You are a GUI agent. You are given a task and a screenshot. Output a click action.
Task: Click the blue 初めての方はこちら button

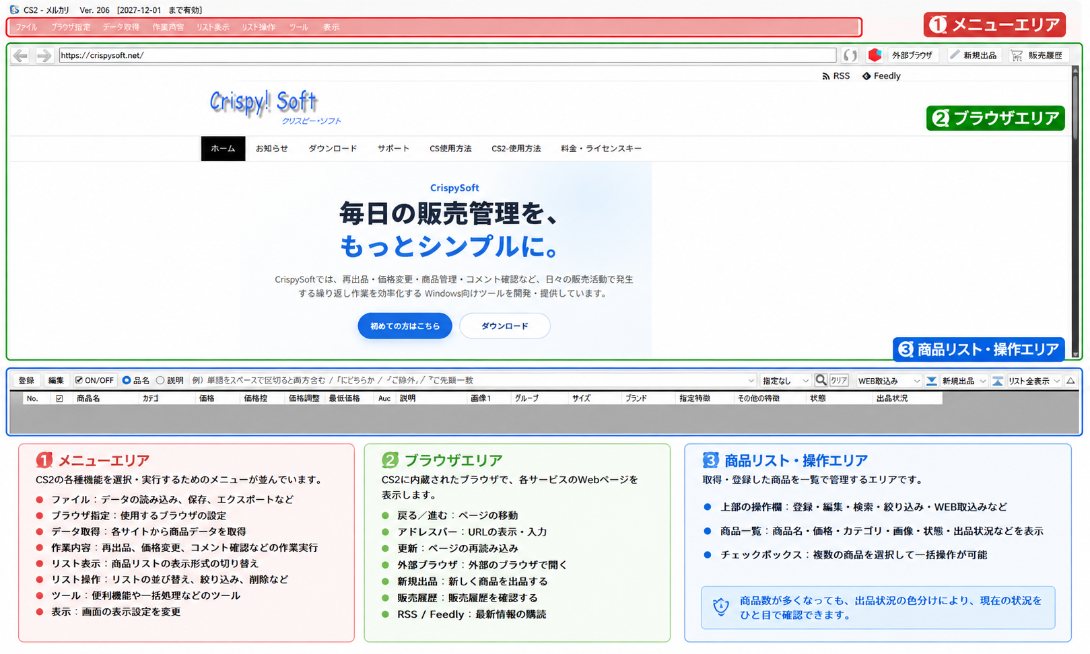(405, 326)
